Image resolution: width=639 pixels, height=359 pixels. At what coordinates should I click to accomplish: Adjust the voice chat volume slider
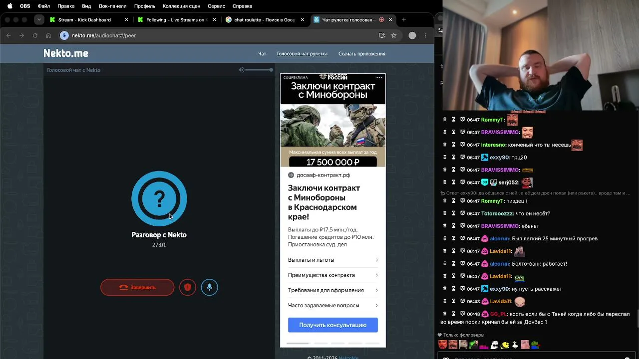259,70
